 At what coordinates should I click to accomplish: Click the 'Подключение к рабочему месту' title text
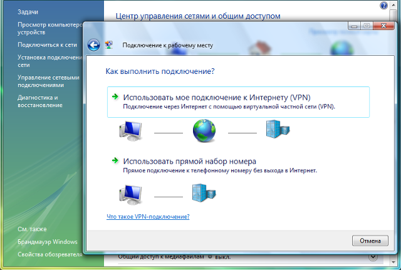pyautogui.click(x=167, y=45)
